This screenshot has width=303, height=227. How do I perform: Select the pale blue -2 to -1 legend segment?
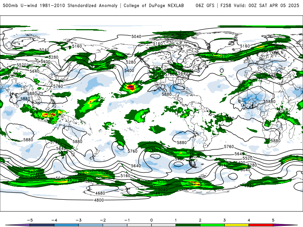[x=115, y=225]
